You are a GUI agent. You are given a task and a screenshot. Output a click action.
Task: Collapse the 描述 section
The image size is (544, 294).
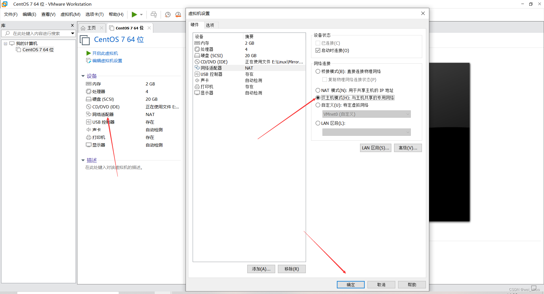(83, 160)
